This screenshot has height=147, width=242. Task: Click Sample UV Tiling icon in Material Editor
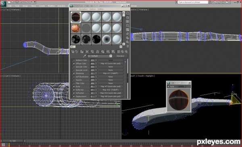[127, 25]
